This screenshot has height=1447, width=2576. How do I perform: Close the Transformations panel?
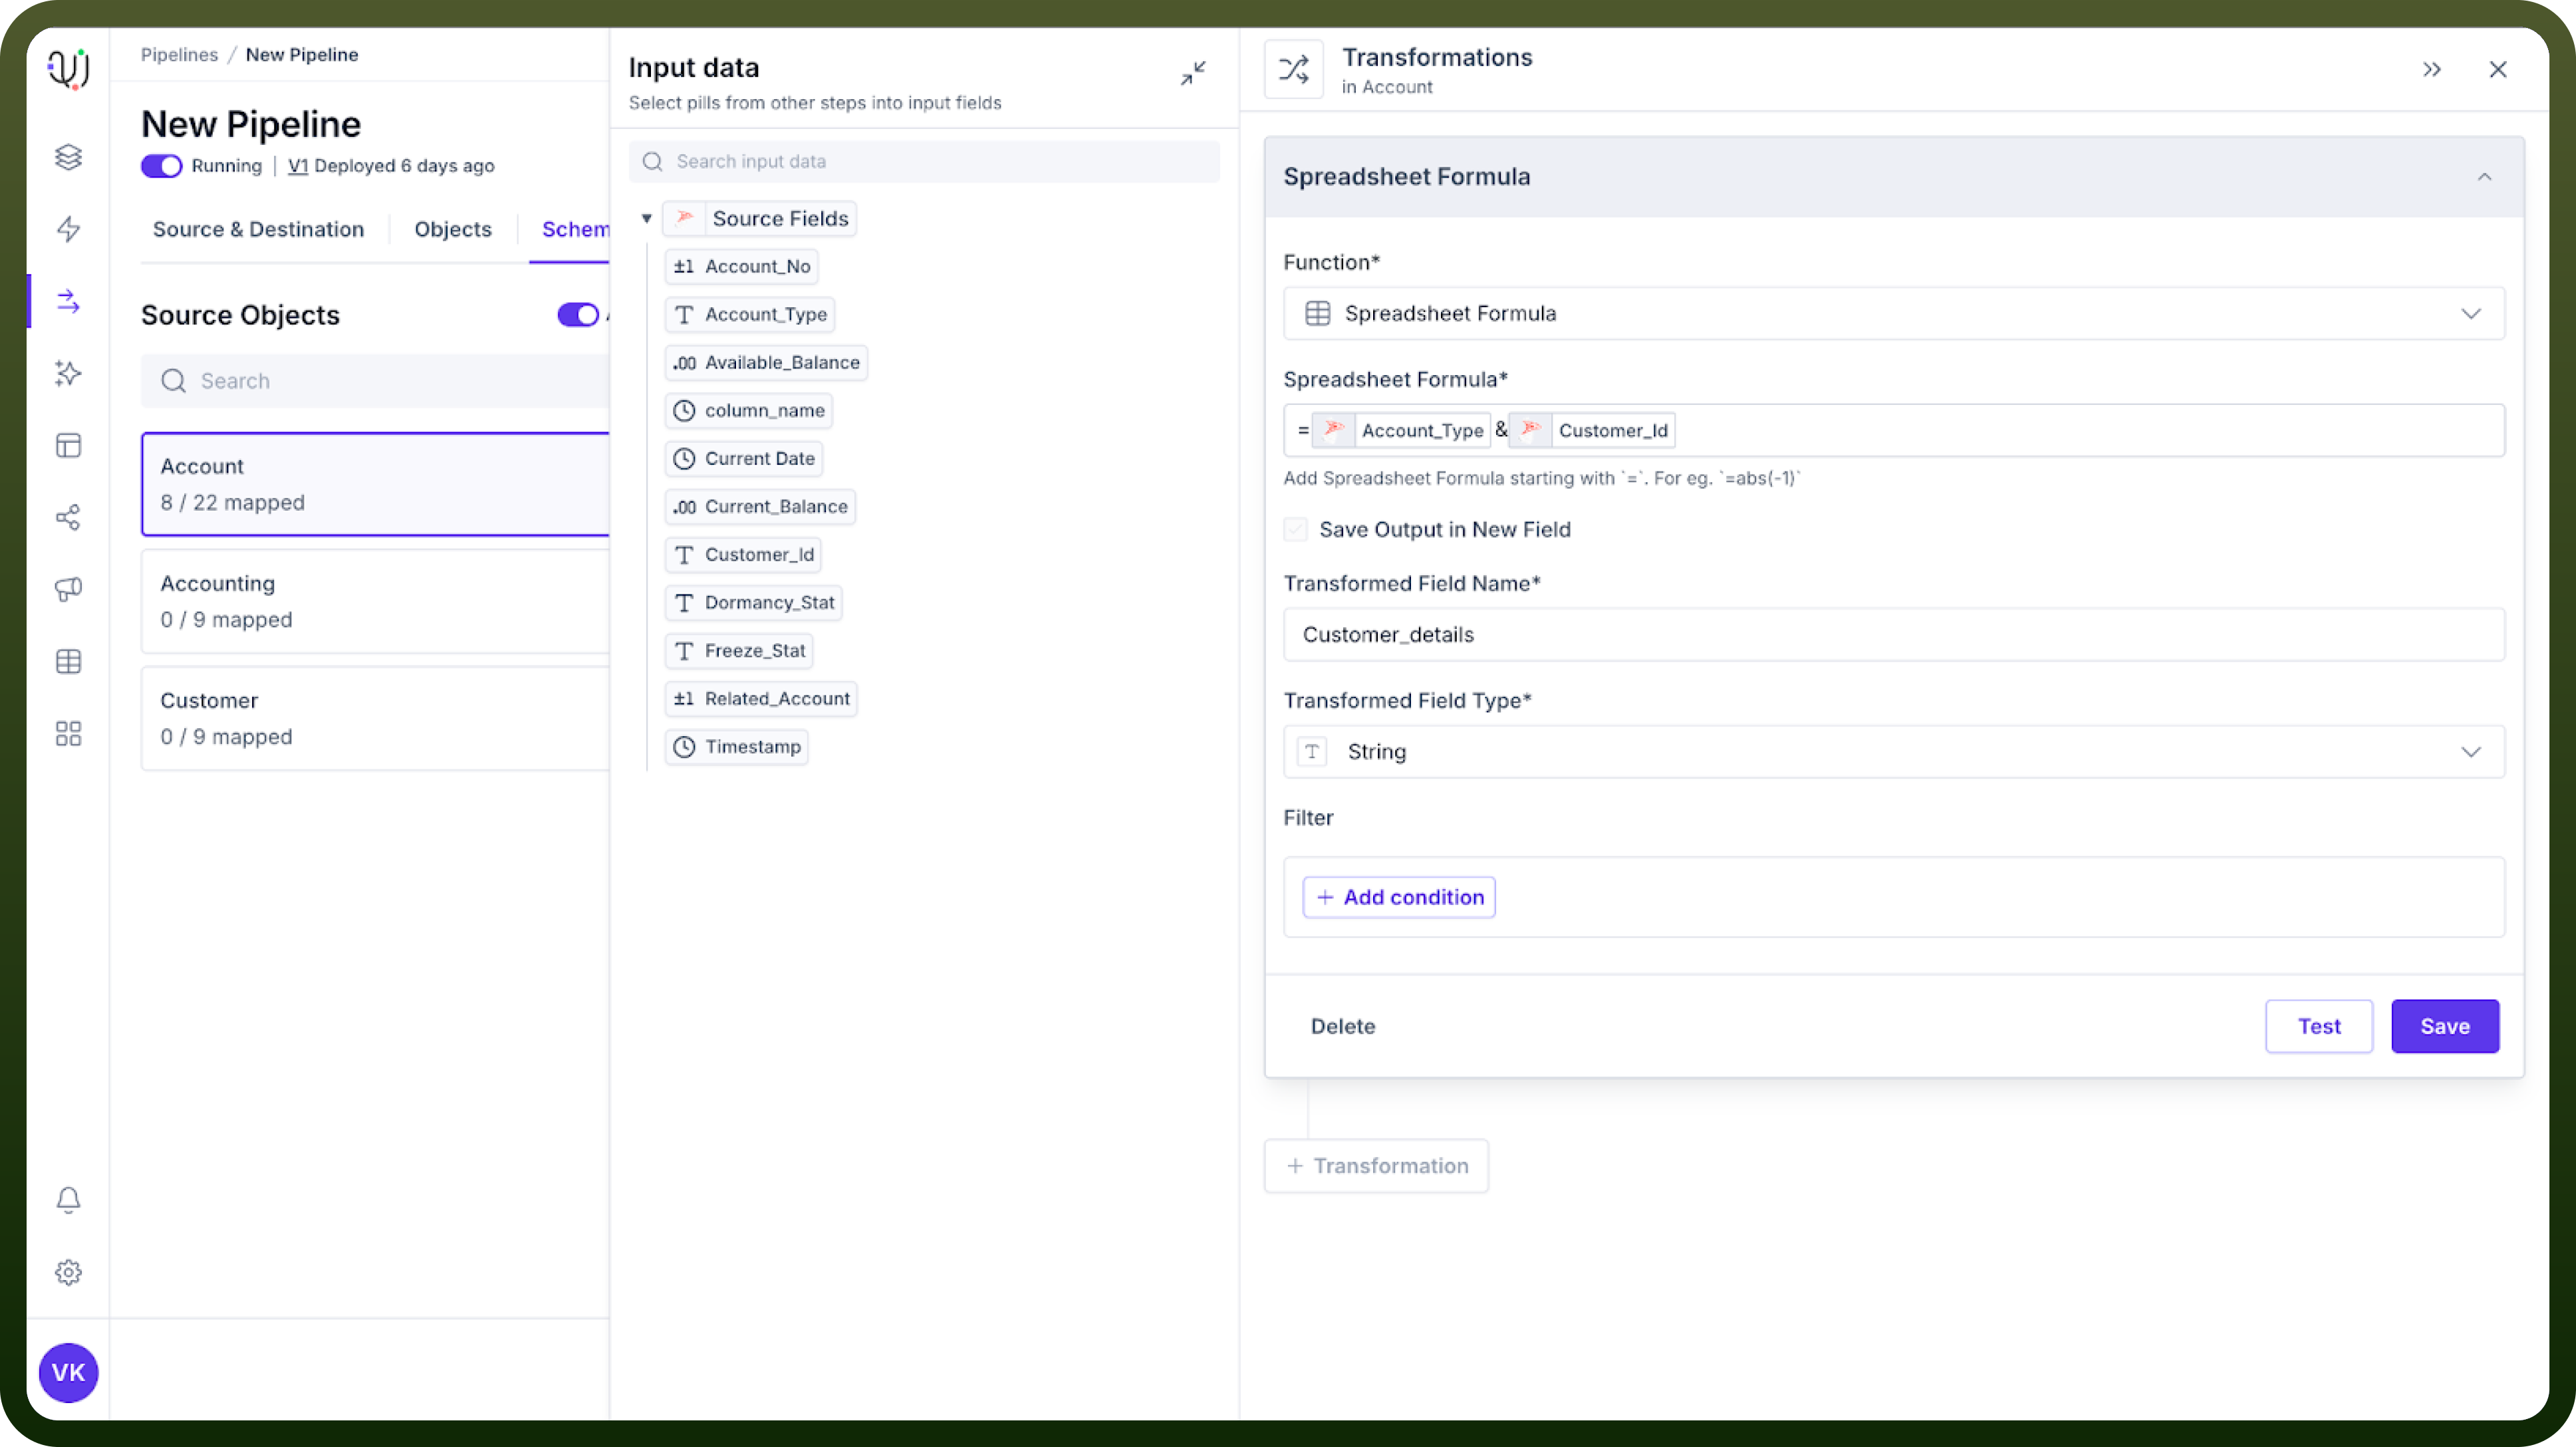pyautogui.click(x=2498, y=69)
